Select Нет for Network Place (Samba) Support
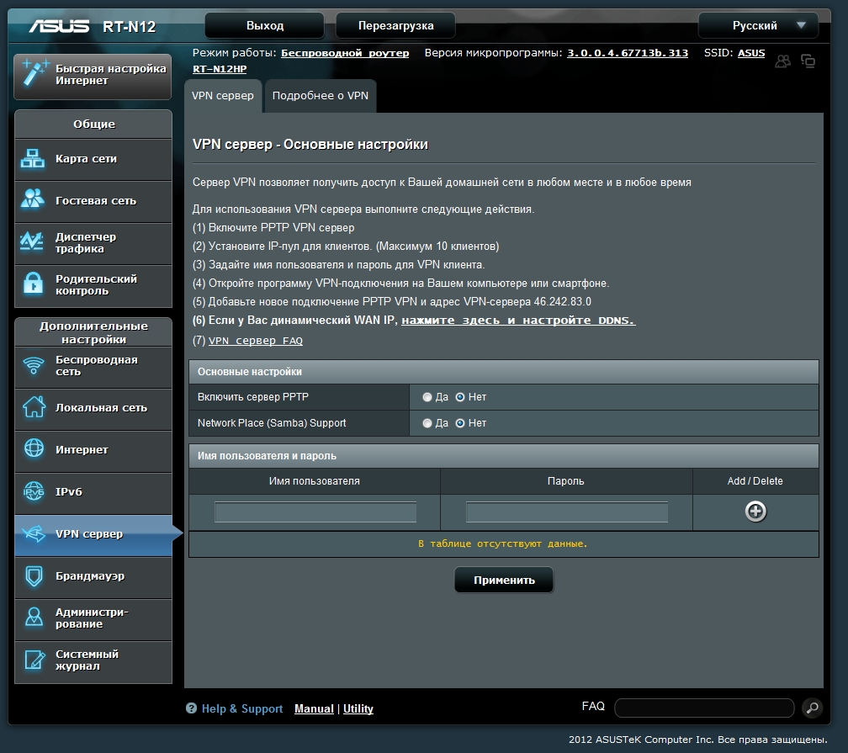848x753 pixels. pos(460,423)
